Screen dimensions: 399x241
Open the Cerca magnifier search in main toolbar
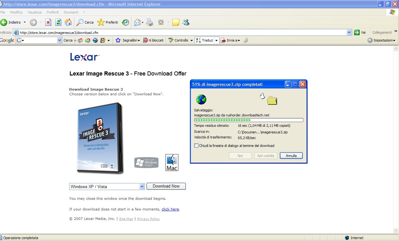point(85,22)
